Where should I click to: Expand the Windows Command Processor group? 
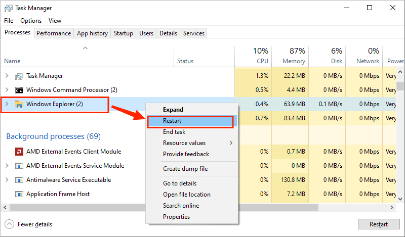pos(7,90)
